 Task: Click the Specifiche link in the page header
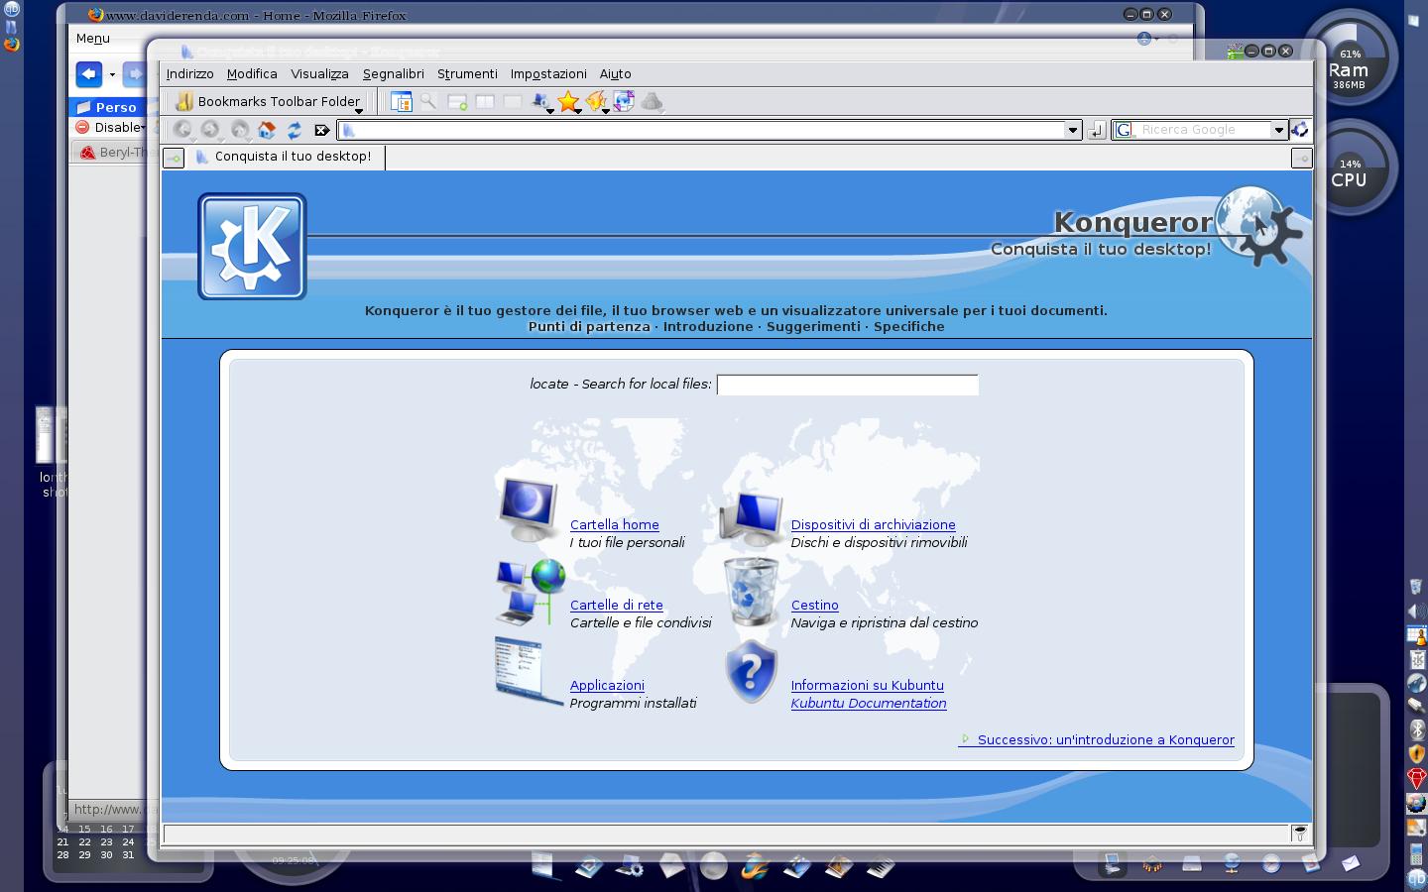(x=909, y=326)
